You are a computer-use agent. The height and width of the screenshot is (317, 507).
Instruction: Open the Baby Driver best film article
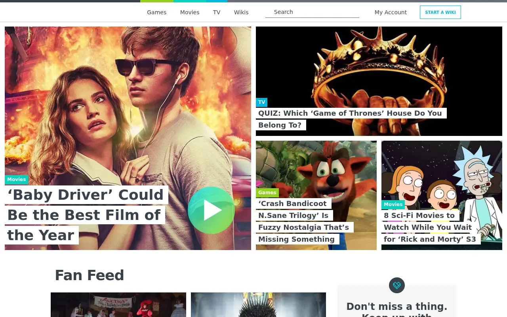86,215
